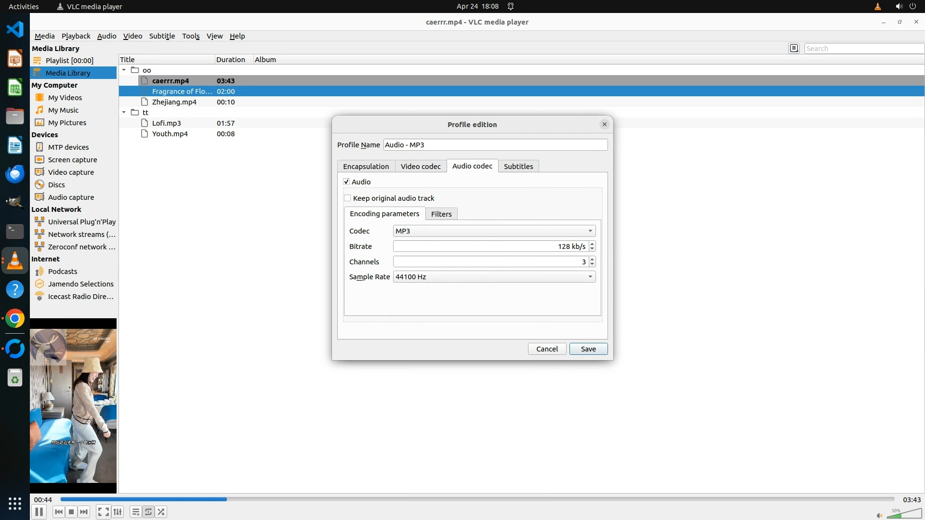Toggle the playlist view icon

(x=136, y=512)
